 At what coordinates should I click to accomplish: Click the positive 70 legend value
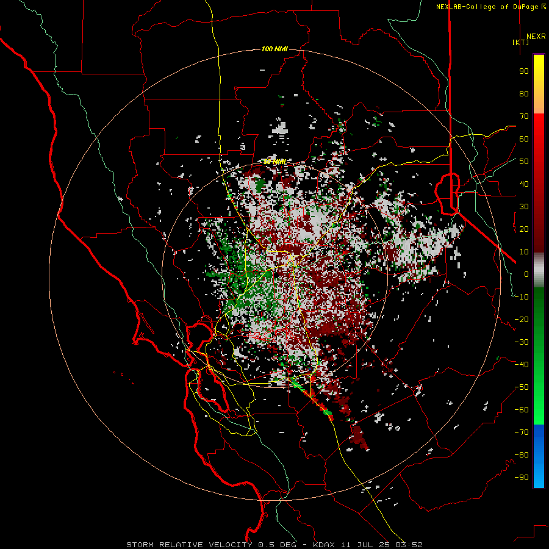pyautogui.click(x=524, y=117)
